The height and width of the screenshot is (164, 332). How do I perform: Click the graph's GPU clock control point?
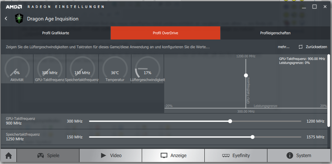[x=246, y=75]
